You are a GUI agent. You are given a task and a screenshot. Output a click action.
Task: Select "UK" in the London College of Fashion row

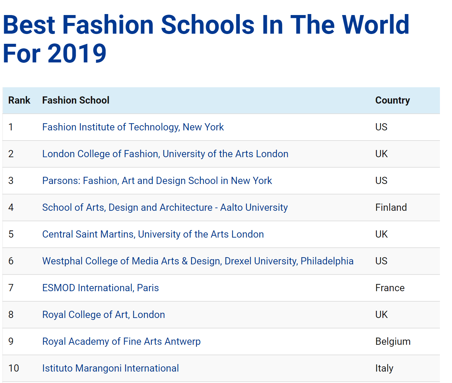[381, 154]
